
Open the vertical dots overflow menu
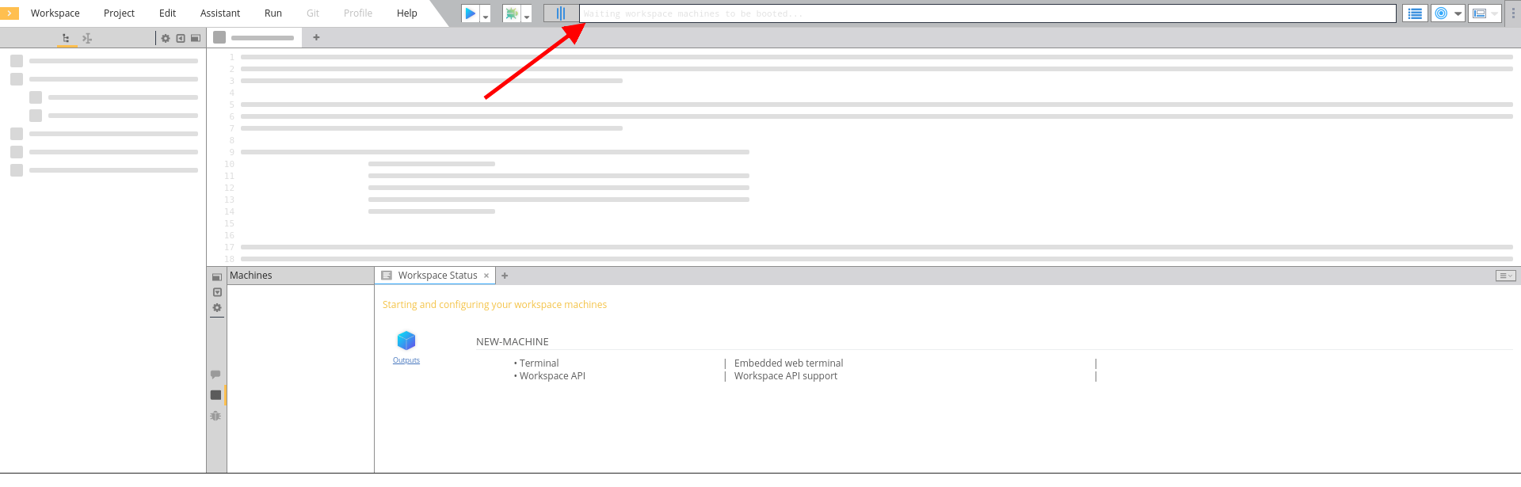tap(1513, 13)
